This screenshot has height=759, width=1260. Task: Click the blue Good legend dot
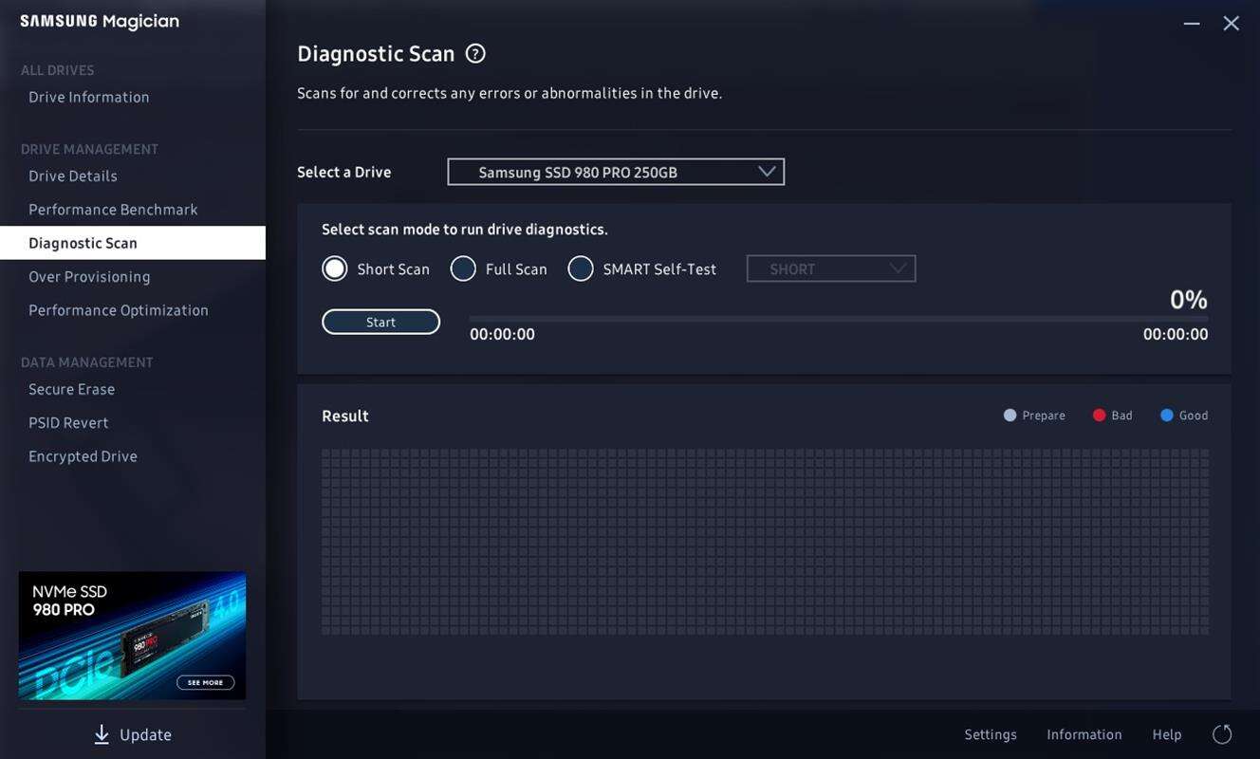1167,416
